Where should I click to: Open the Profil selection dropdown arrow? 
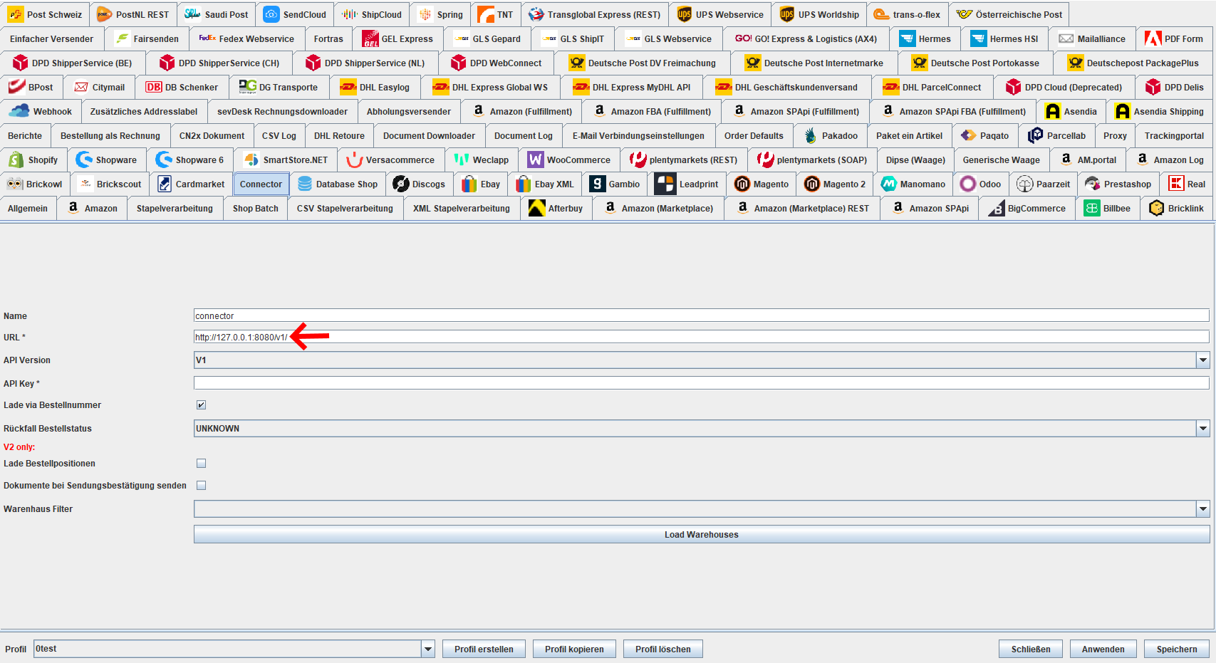point(427,649)
